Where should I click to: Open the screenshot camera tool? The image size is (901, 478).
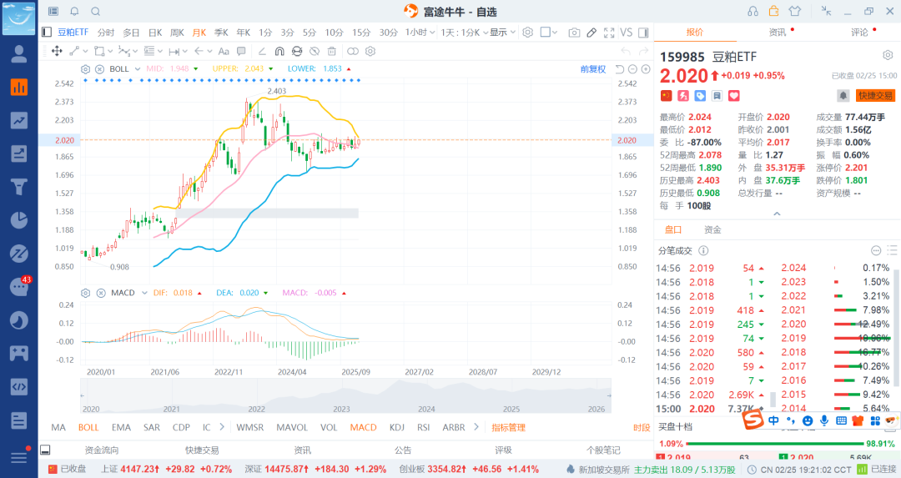click(x=574, y=33)
